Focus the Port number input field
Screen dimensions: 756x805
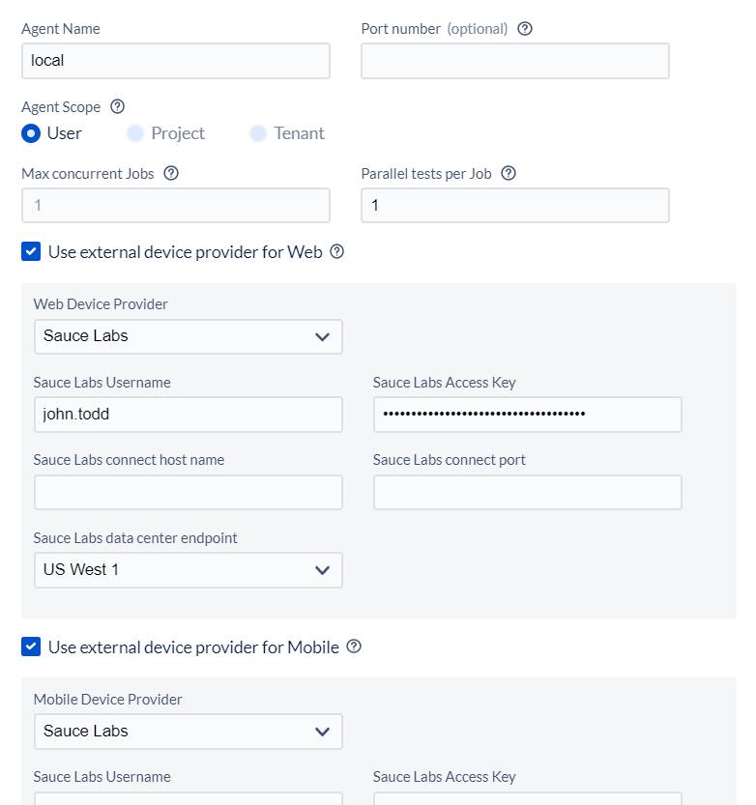(x=515, y=61)
